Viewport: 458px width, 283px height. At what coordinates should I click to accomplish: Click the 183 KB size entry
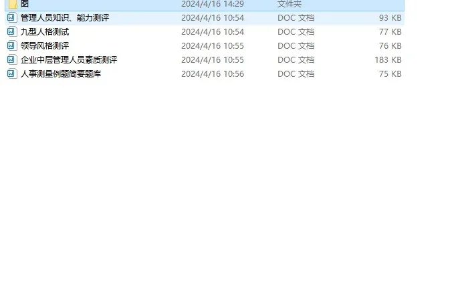tap(388, 60)
